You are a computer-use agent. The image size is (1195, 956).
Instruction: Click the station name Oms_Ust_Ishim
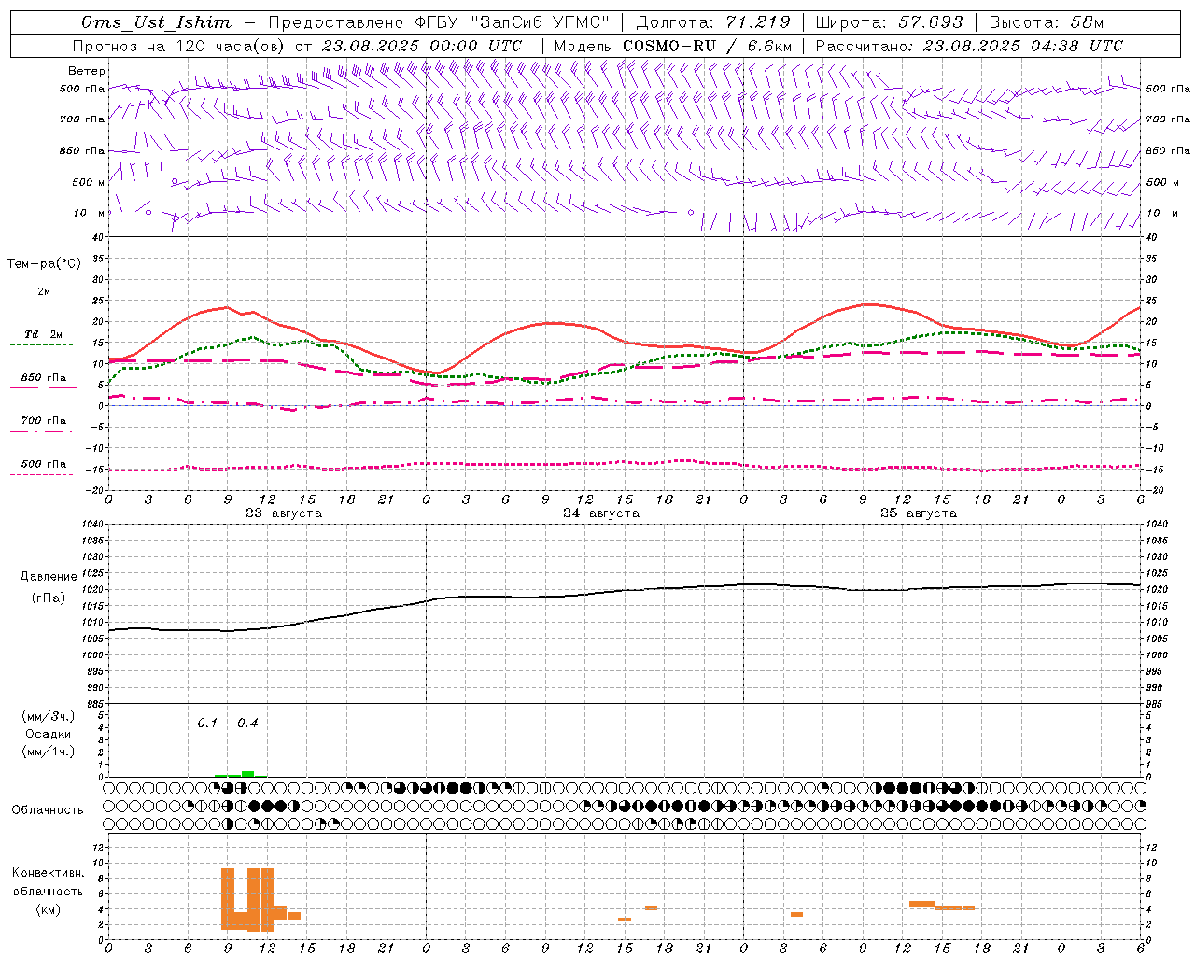(156, 22)
